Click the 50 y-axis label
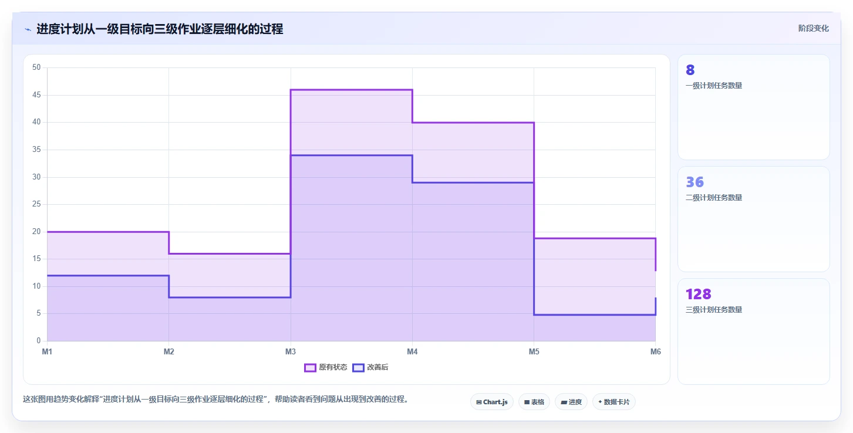Screen dimensions: 853x433 pyautogui.click(x=36, y=67)
